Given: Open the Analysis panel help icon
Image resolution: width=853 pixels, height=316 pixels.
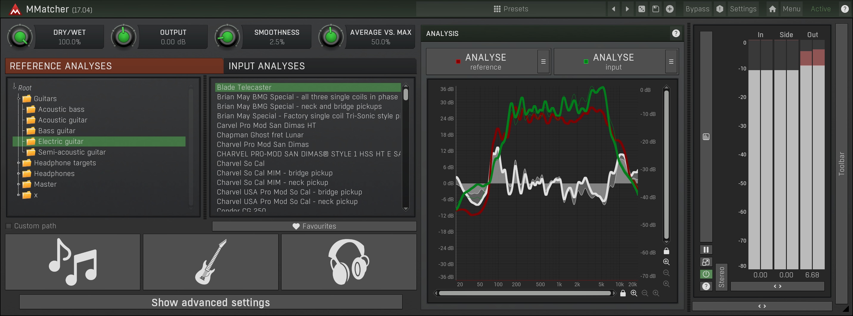Looking at the screenshot, I should coord(676,33).
